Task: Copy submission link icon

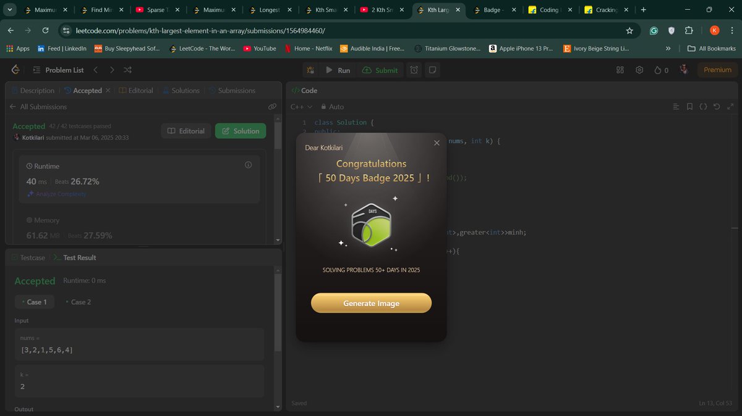Action: coord(272,107)
